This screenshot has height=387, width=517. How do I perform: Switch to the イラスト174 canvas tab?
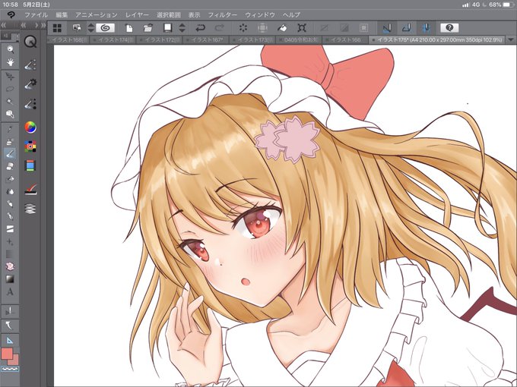(x=115, y=39)
